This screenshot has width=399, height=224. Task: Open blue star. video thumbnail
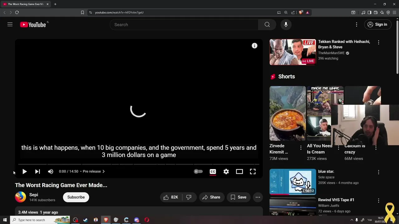pos(293,182)
